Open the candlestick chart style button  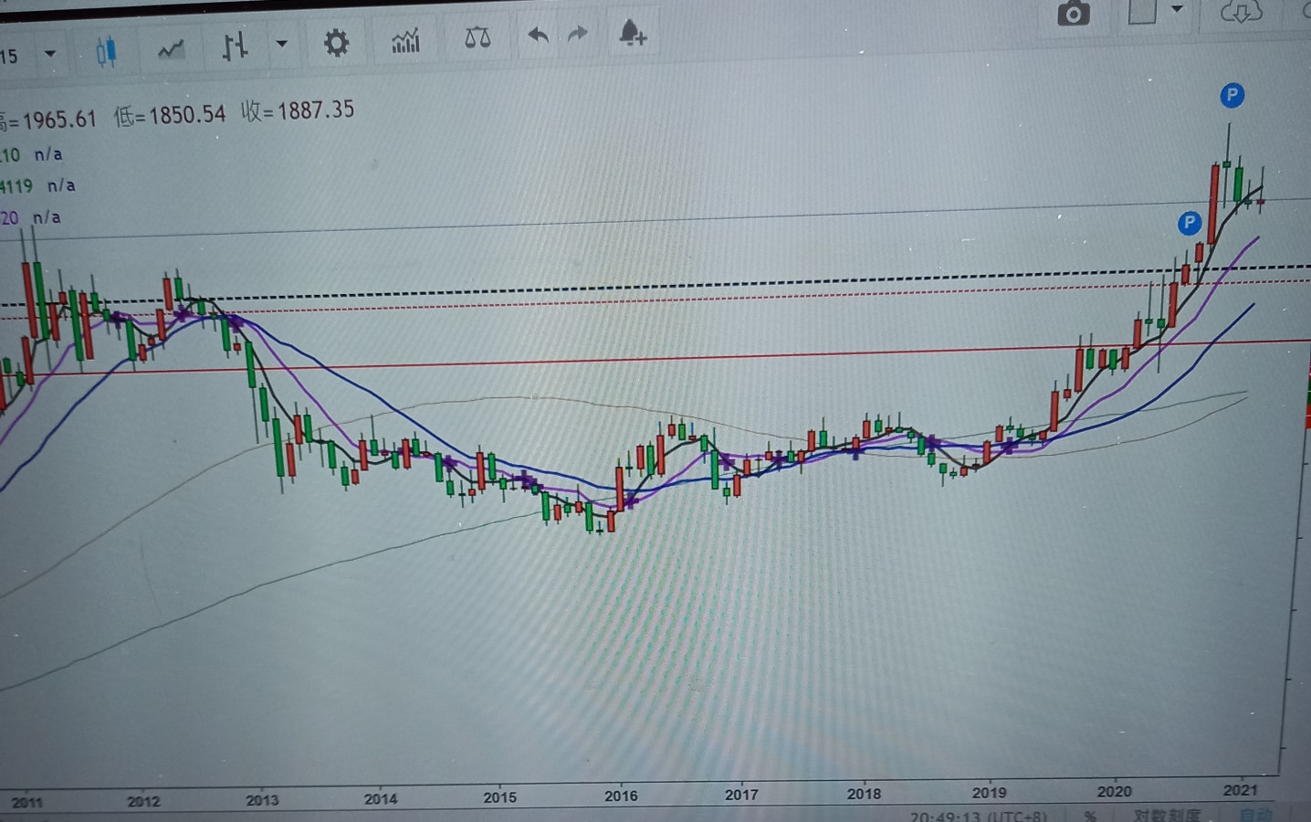pos(107,51)
